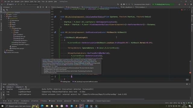Open the Problems tool window
The image size is (193, 108).
point(44,101)
